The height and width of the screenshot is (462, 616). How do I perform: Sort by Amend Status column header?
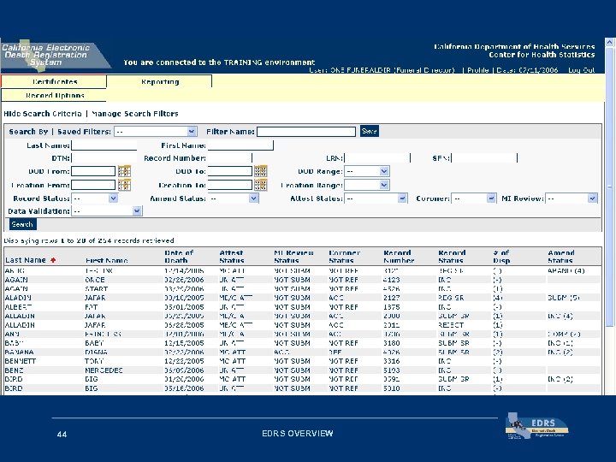pyautogui.click(x=561, y=257)
